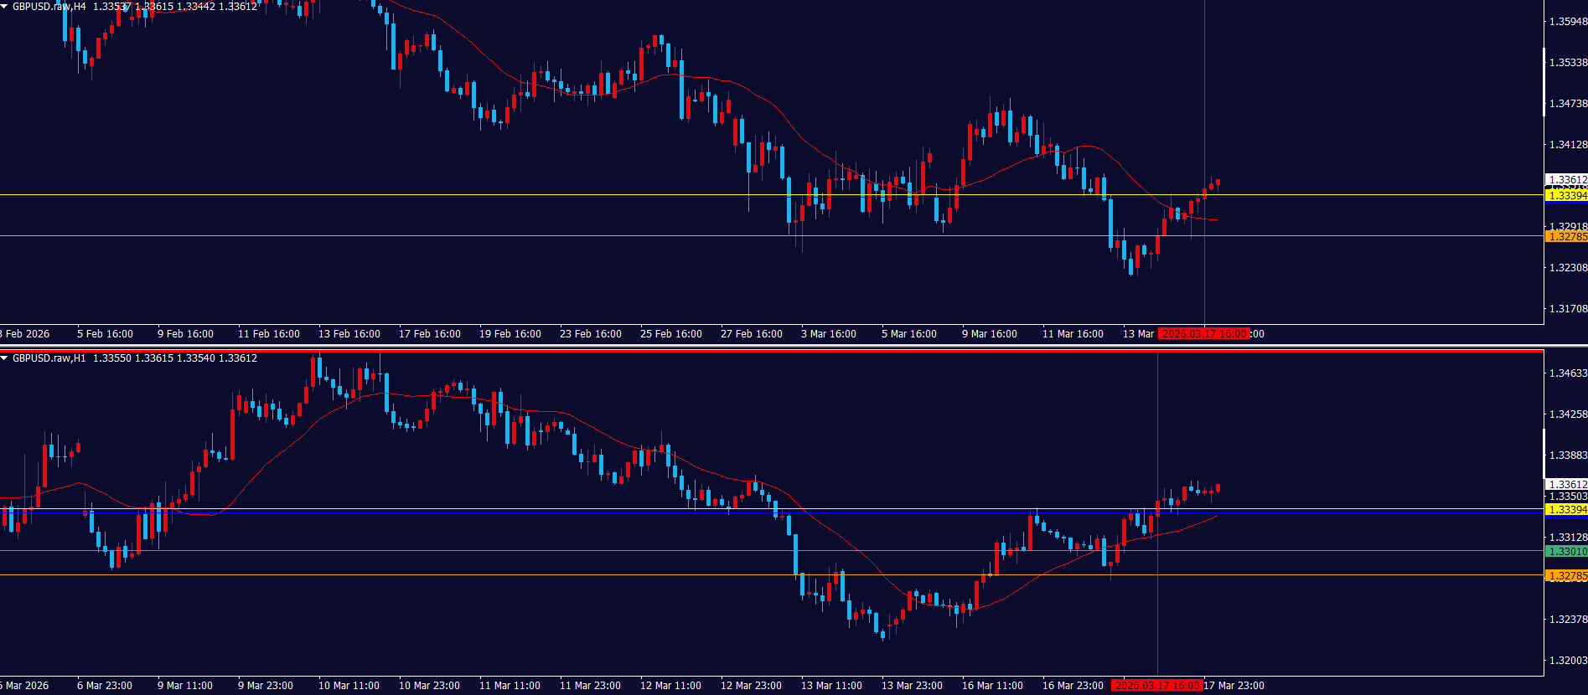Image resolution: width=1588 pixels, height=695 pixels.
Task: Click the orange 1.32785 price tag in H4 chart
Action: tap(1565, 237)
